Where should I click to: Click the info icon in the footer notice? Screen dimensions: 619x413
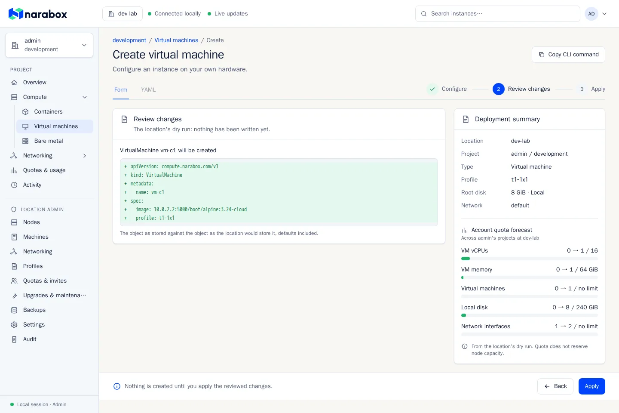coord(117,386)
